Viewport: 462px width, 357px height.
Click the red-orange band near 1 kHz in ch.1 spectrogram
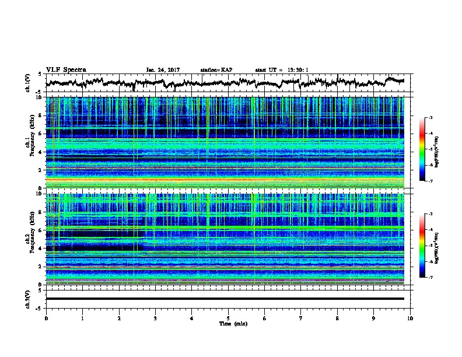click(225, 180)
